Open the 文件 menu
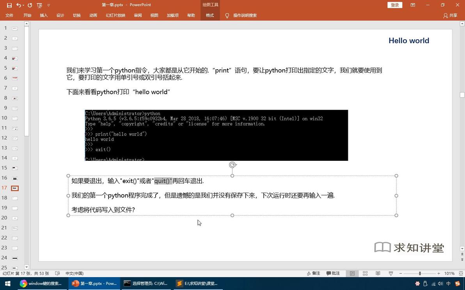Viewport: 465px width, 290px height. (9, 16)
